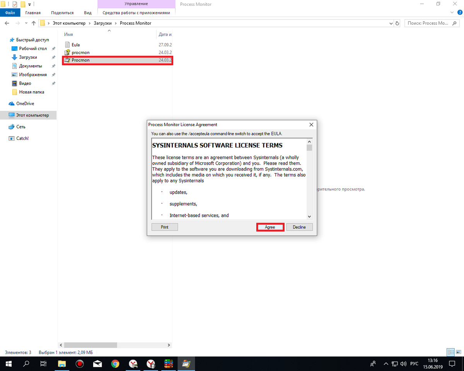Open the Главная ribbon tab
This screenshot has height=371, width=464.
(33, 13)
